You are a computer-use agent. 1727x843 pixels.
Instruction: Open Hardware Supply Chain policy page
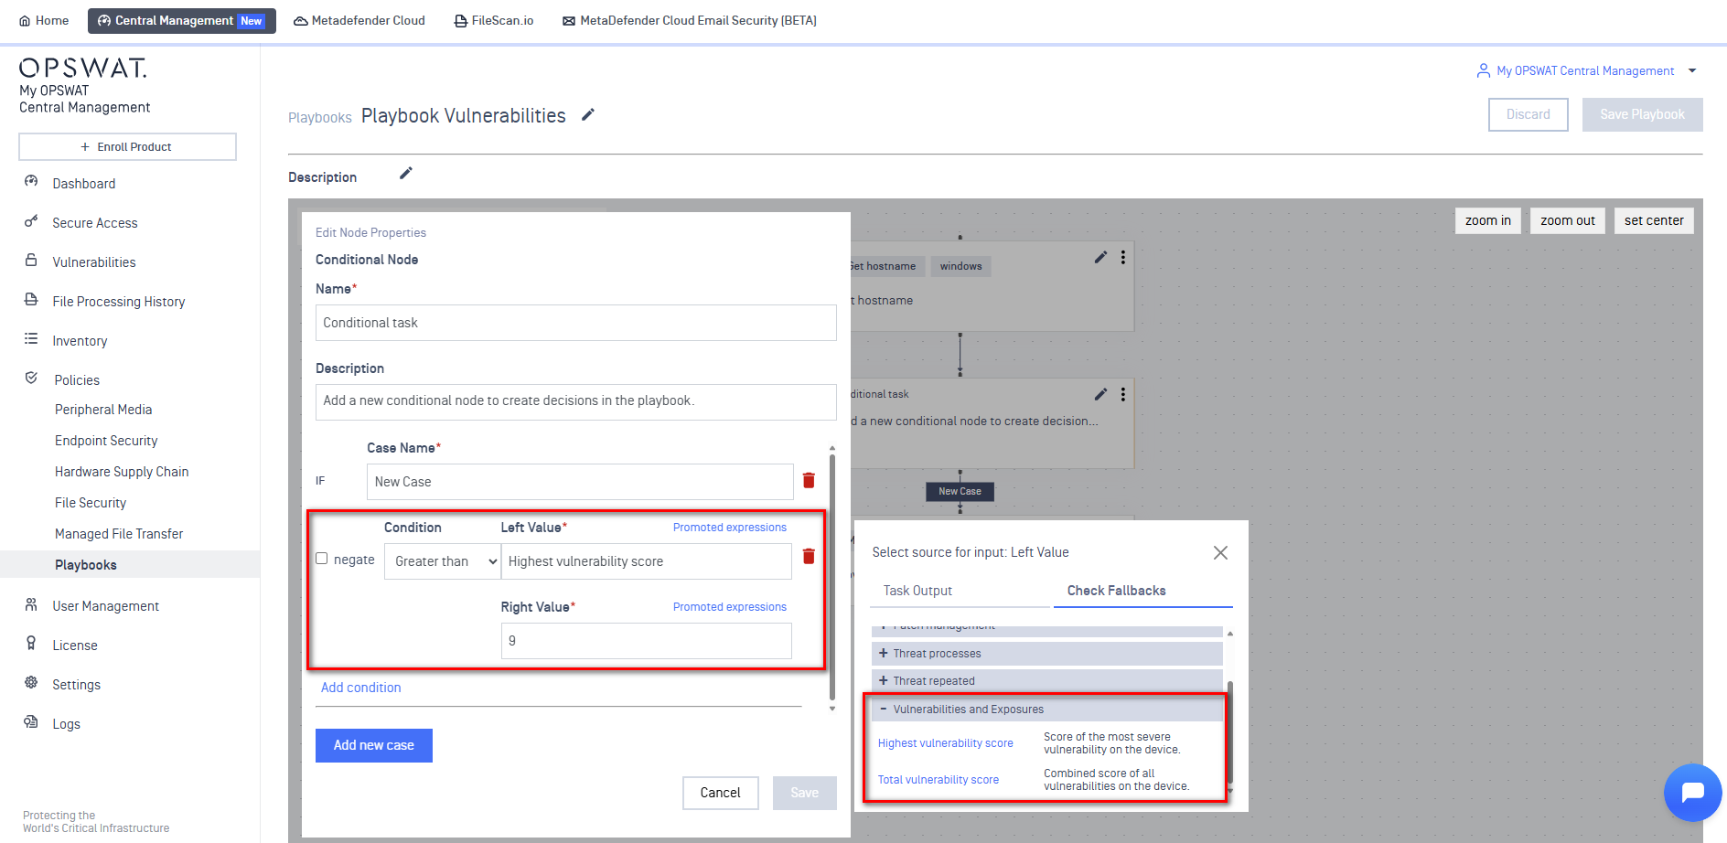pos(122,472)
